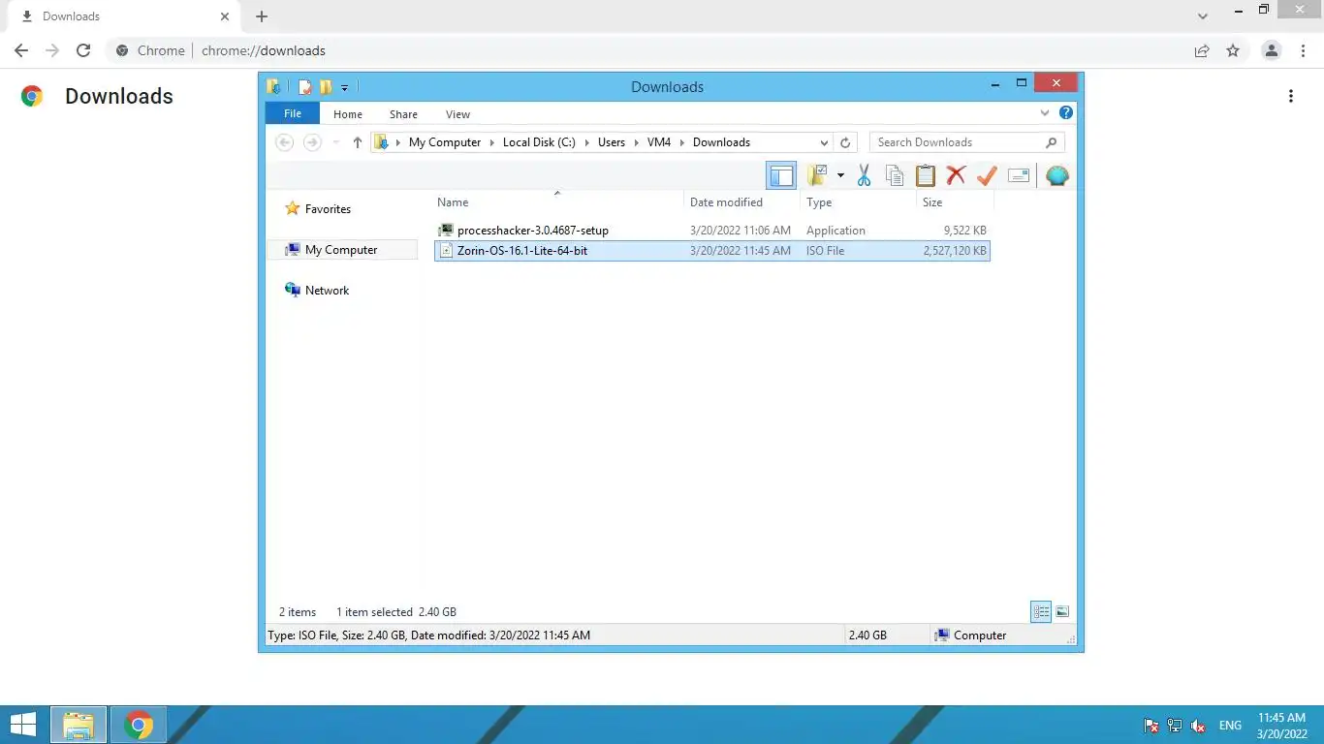Click the Cut scissors icon in Explorer toolbar
The image size is (1324, 744).
pyautogui.click(x=864, y=175)
